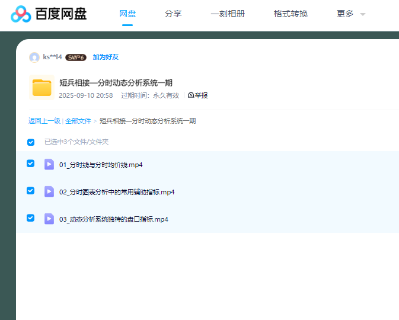Click the video icon for 01_分时线与分时均价线.mp4
399x320 pixels.
tap(49, 164)
